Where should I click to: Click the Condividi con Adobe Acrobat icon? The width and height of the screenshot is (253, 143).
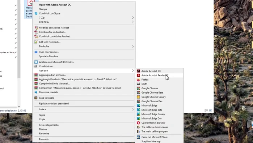click(x=36, y=36)
